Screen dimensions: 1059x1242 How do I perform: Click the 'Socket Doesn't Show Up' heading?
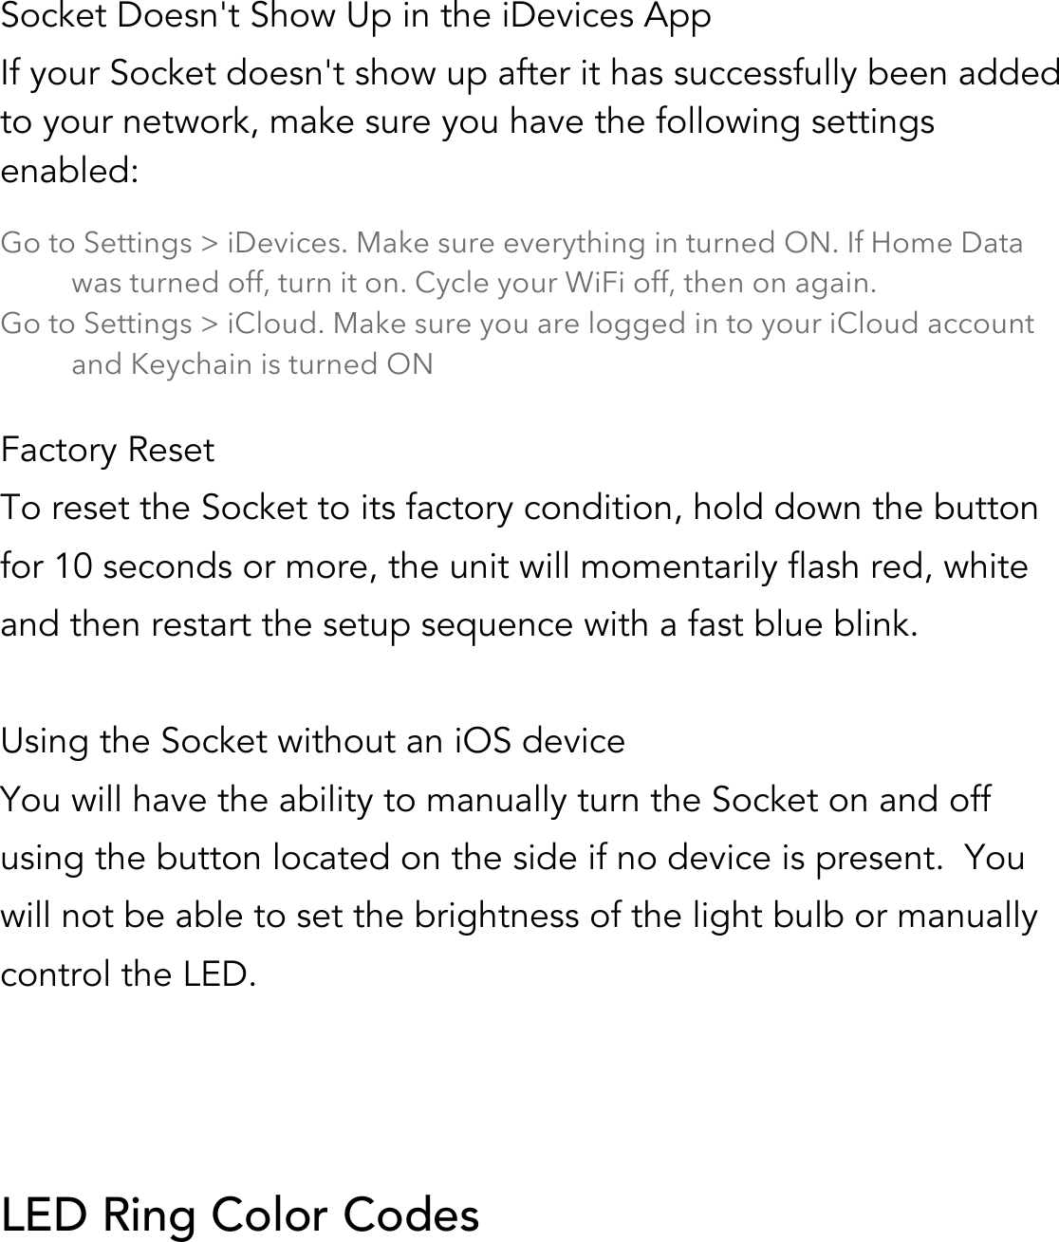tap(356, 17)
